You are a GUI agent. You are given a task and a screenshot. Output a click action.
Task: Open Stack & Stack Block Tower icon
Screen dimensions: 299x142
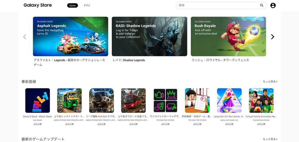coord(38,101)
